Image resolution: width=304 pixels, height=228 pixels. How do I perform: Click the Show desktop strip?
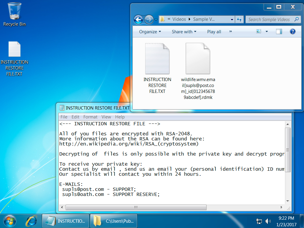pos(302,221)
